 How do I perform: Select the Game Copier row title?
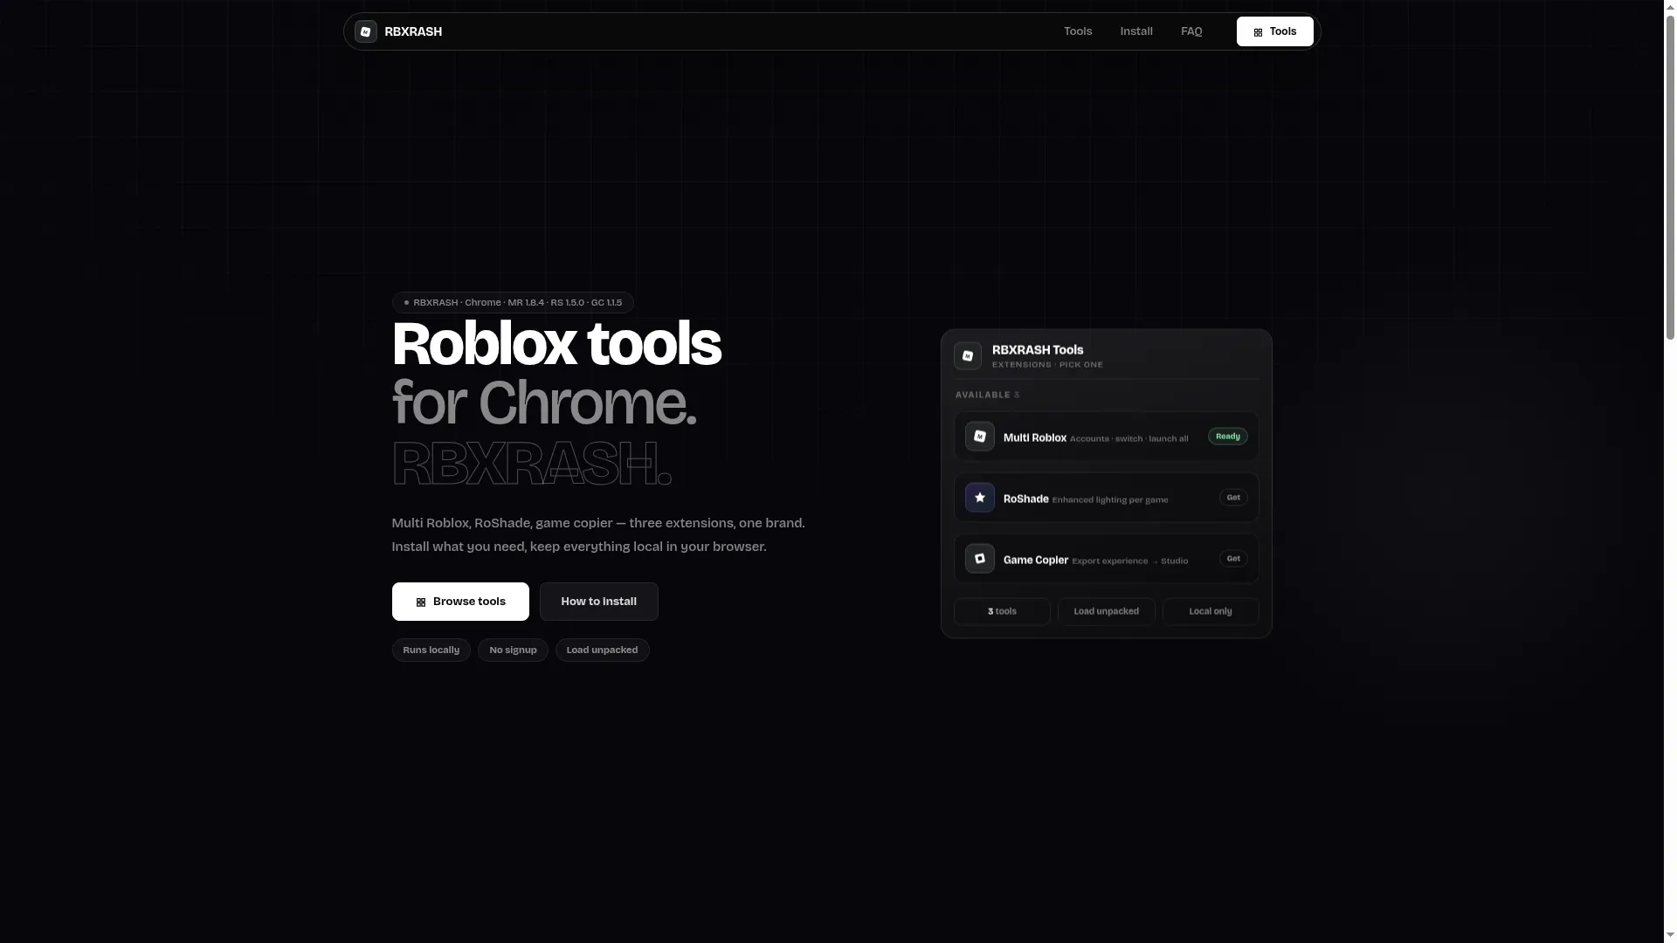(1036, 560)
